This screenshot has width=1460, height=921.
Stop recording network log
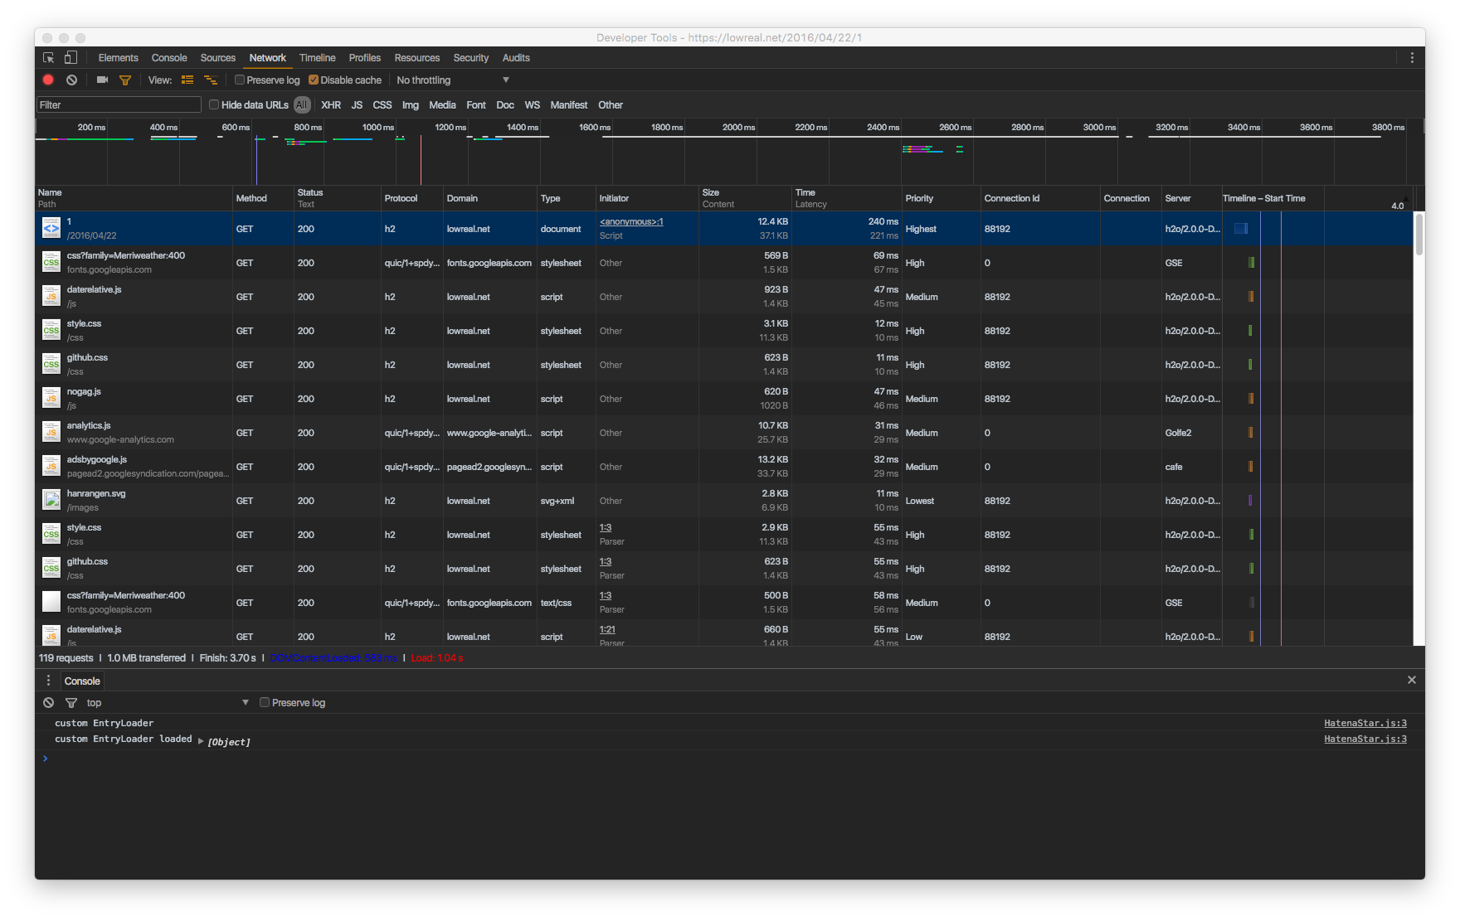click(x=48, y=80)
